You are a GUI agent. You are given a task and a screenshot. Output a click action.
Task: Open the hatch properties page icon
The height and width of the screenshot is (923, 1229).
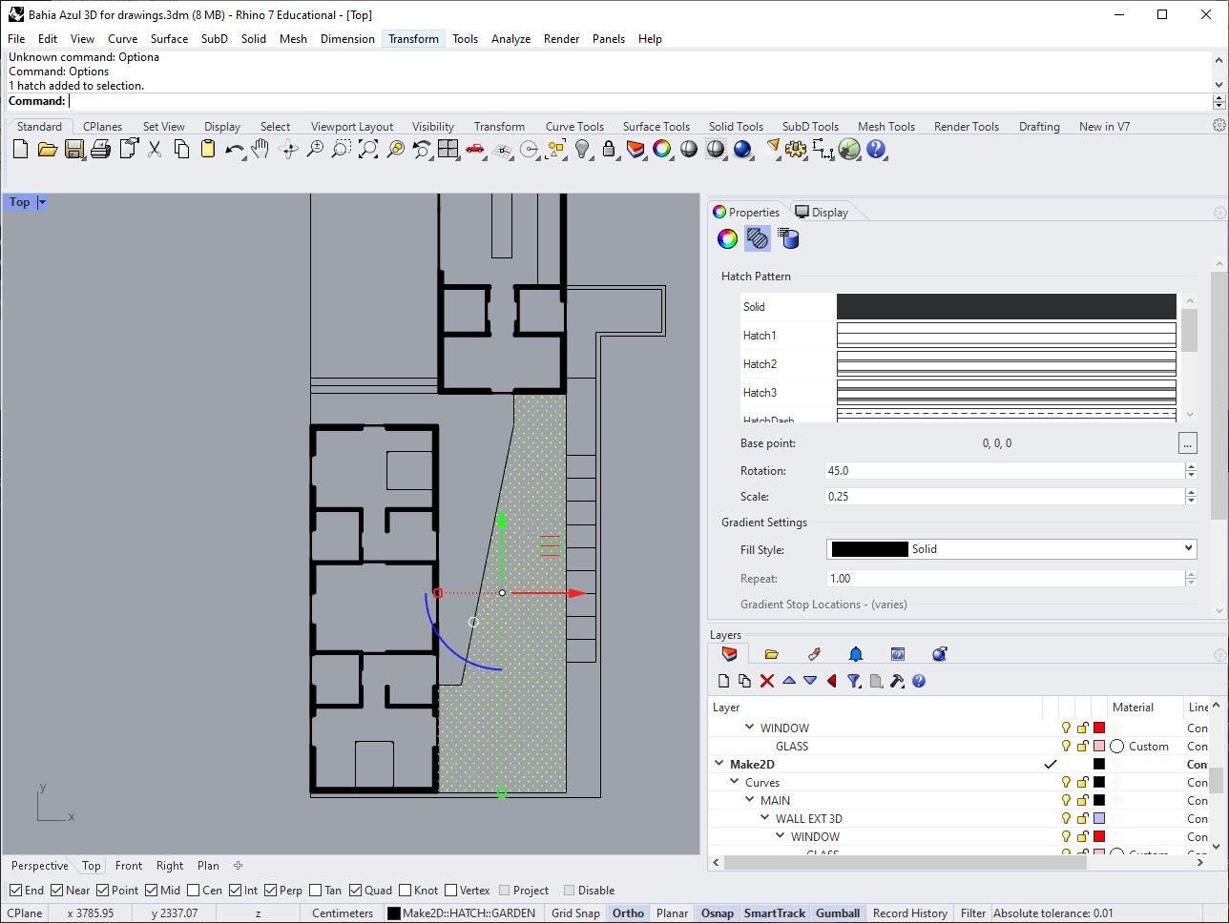[758, 238]
